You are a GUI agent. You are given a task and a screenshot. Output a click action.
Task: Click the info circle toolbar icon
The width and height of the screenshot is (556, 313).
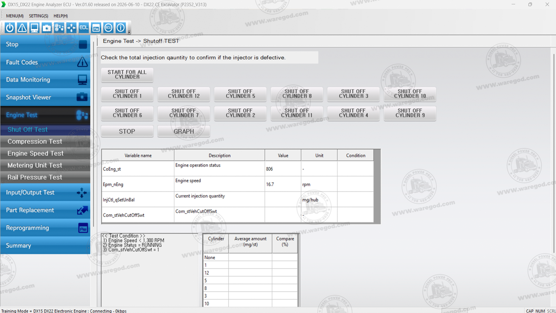(x=120, y=28)
